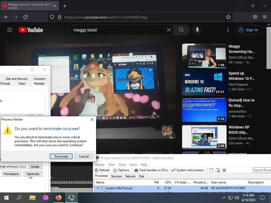Open the View menu in Process Hacker
The width and height of the screenshot is (271, 203).
point(111,165)
